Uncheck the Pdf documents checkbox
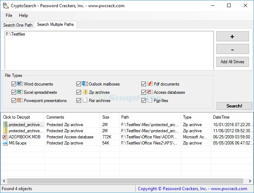Viewport: 254px width, 193px height. (144, 84)
